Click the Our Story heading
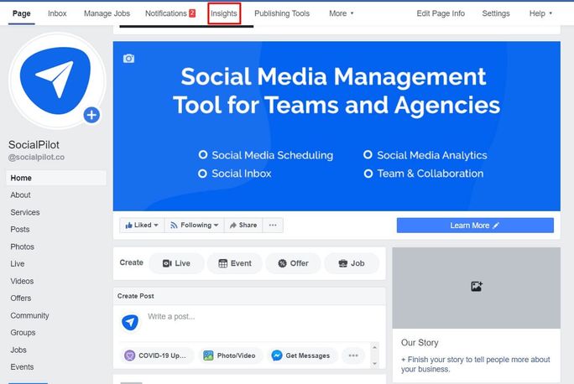The height and width of the screenshot is (384, 574). [x=420, y=343]
